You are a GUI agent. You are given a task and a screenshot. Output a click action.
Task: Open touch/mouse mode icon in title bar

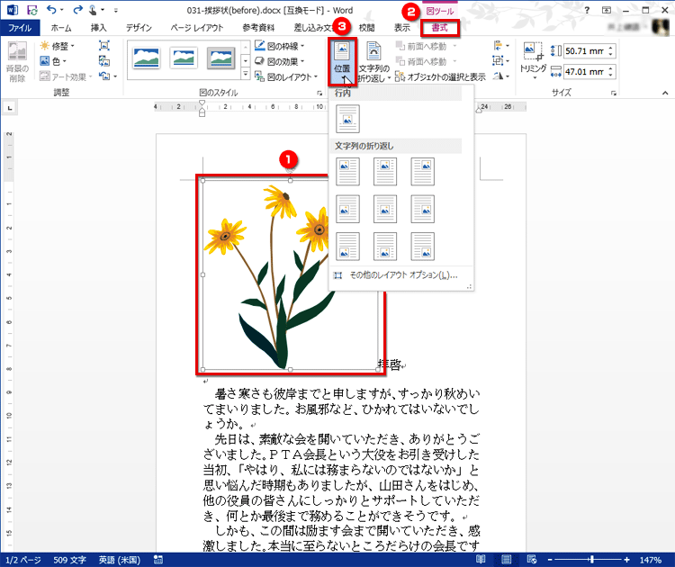(x=93, y=10)
